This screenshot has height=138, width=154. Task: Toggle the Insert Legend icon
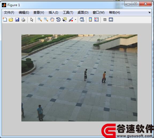click(x=97, y=19)
